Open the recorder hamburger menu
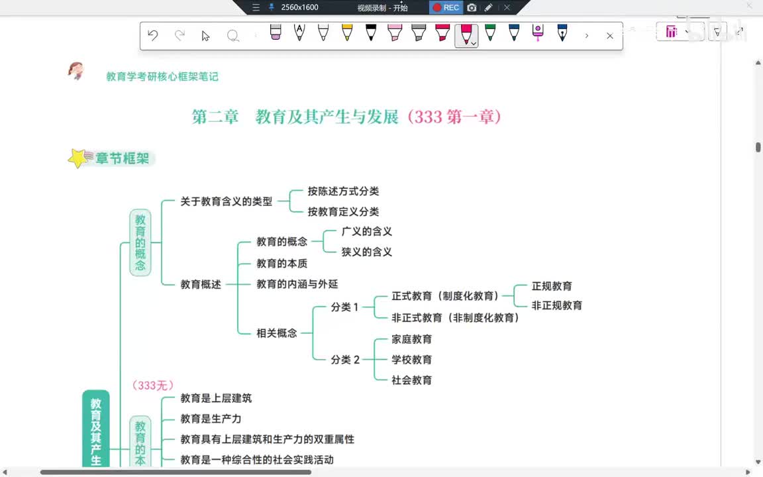 coord(256,7)
